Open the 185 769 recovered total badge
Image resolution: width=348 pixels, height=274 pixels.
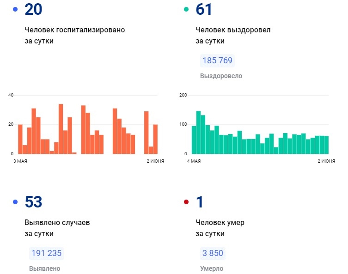click(x=217, y=61)
